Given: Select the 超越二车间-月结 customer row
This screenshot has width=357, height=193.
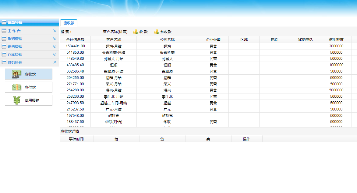Looking at the screenshot, I should click(x=208, y=103).
